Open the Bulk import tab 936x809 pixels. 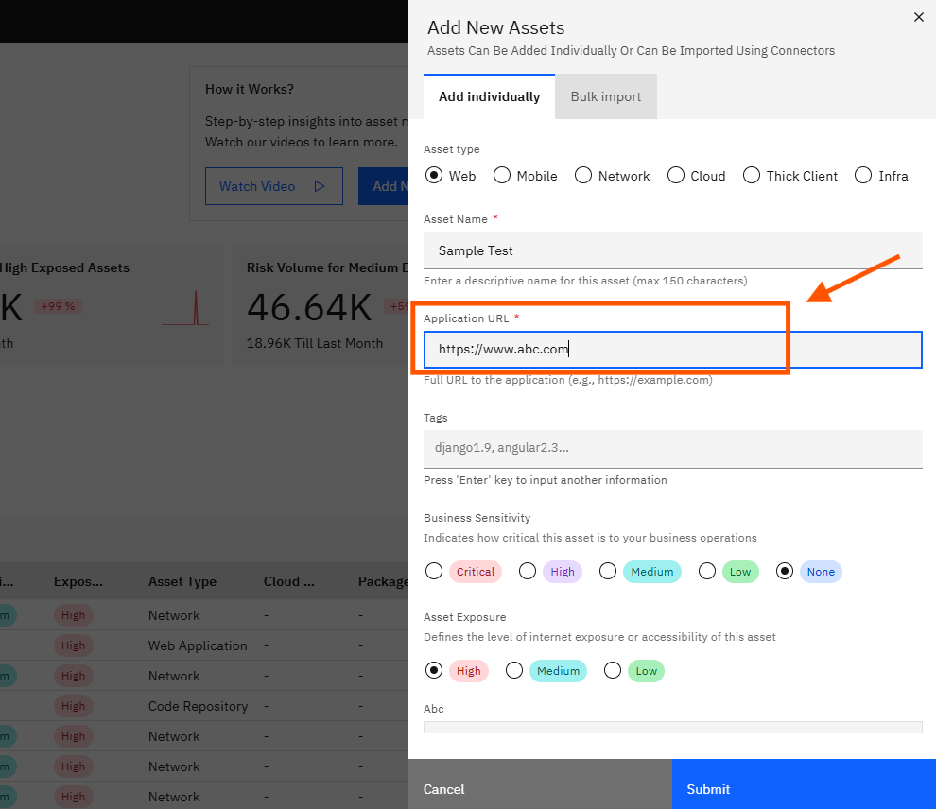pyautogui.click(x=605, y=96)
